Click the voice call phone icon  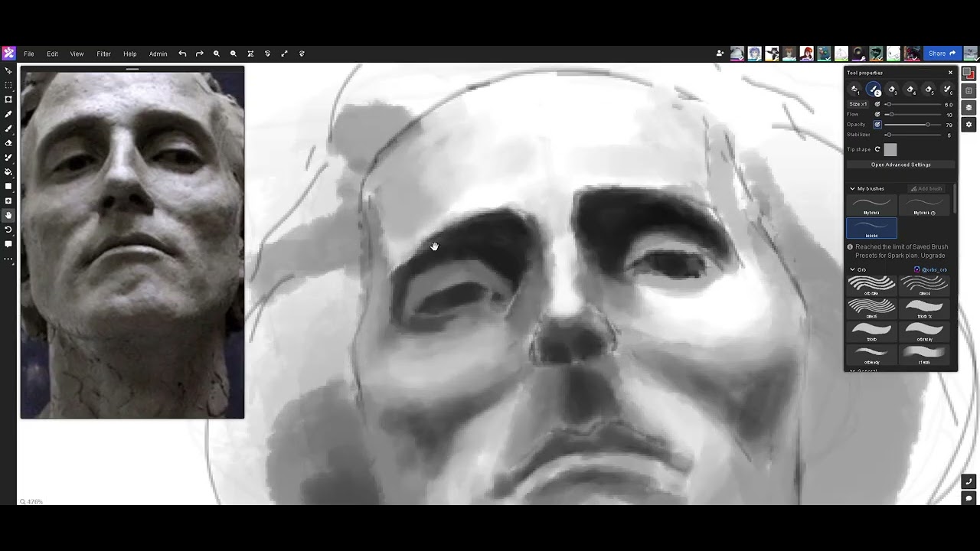click(x=969, y=481)
